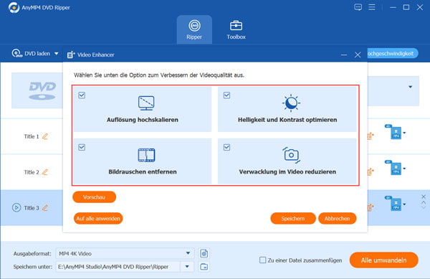Click the Alle umwandeln button
This screenshot has width=430, height=279.
click(x=384, y=260)
